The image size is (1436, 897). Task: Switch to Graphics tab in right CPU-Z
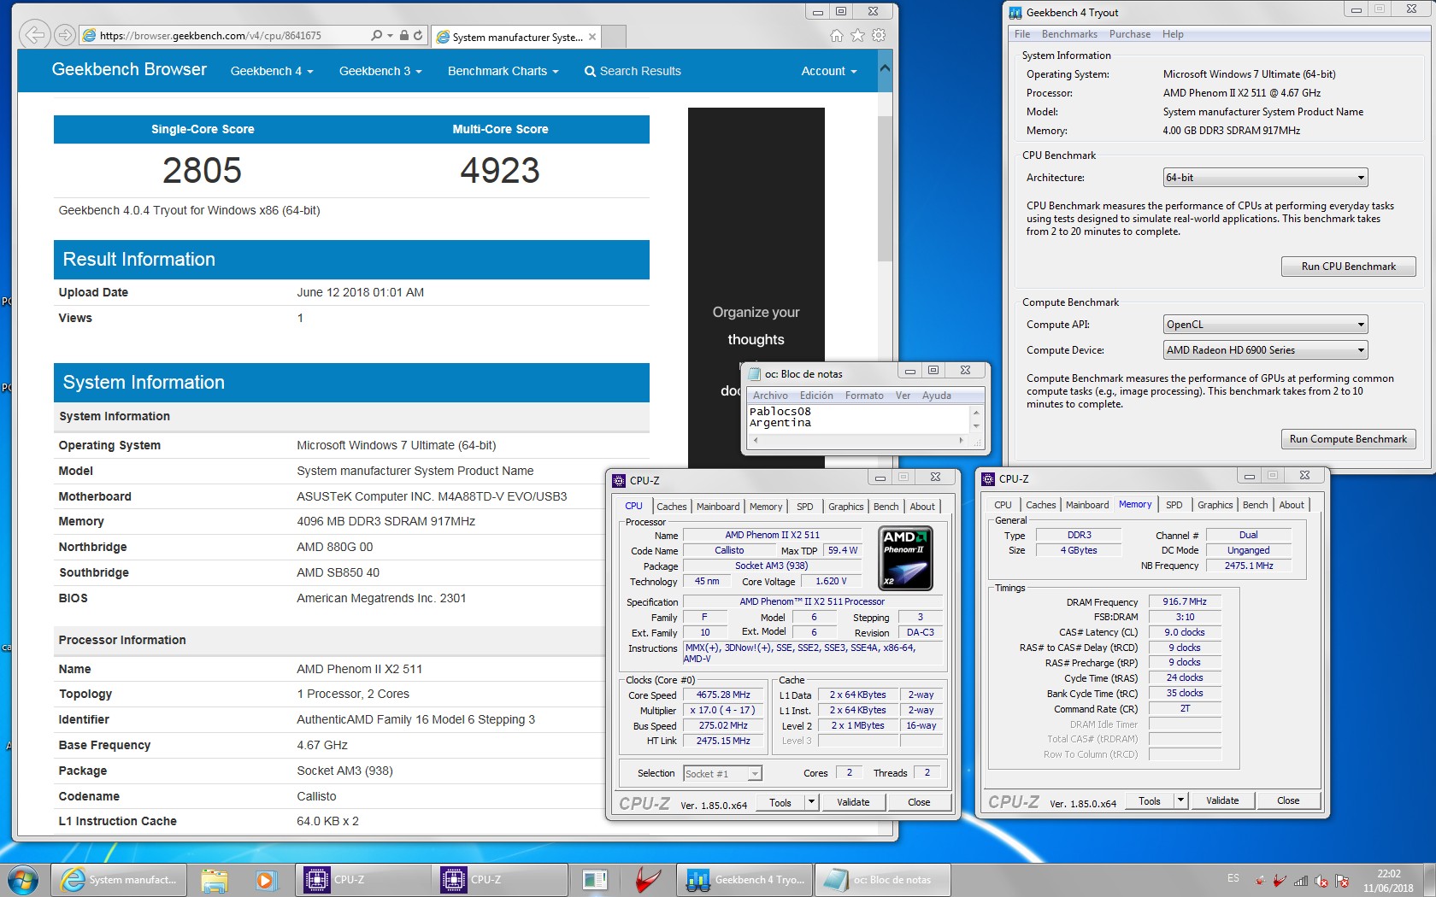click(x=1215, y=505)
